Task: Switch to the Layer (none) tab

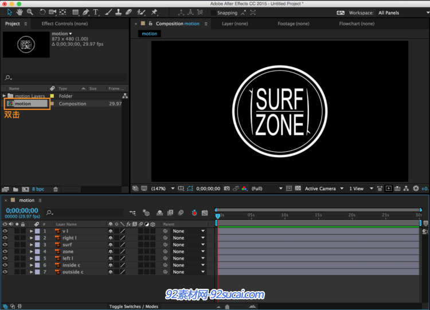Action: 234,23
